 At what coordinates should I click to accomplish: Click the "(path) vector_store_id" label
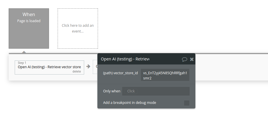[120, 73]
